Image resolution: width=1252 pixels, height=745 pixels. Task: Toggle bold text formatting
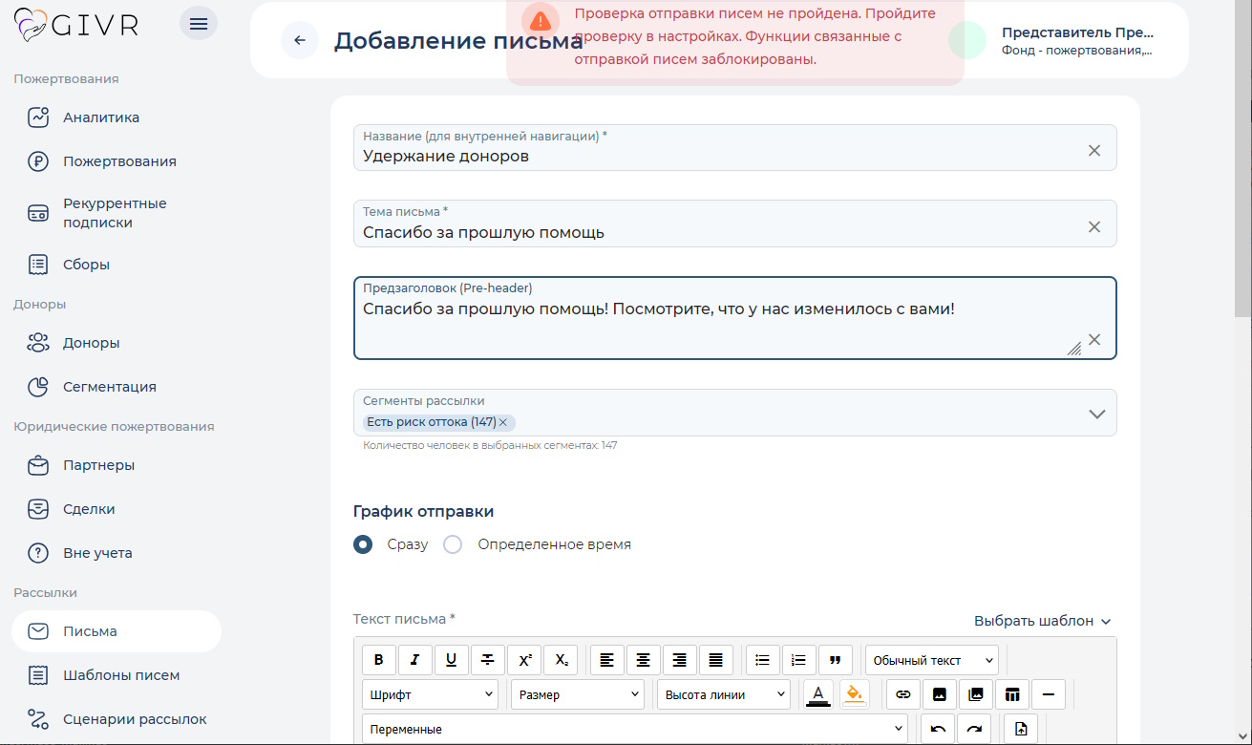coord(379,660)
